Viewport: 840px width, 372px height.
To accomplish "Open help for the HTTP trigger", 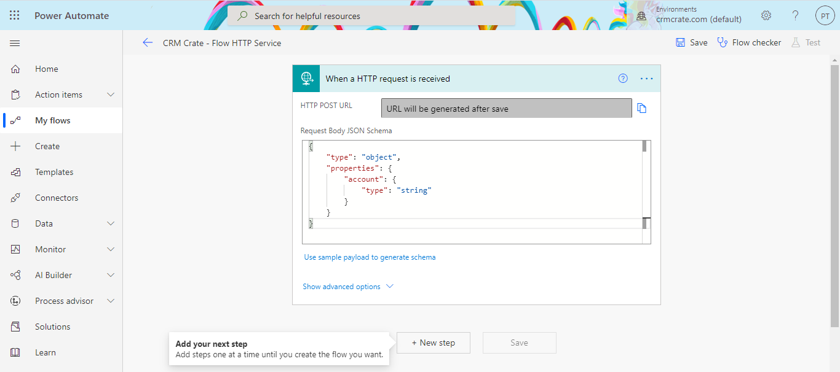I will [x=622, y=78].
